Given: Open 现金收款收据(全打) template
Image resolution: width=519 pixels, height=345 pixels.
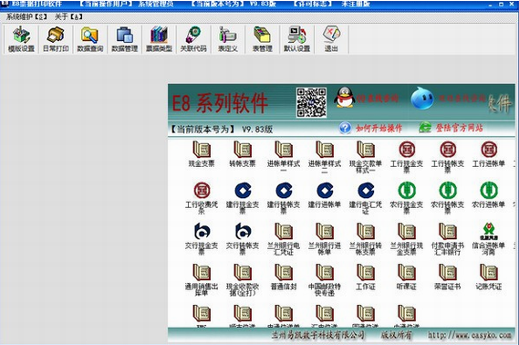Looking at the screenshot, I should [243, 280].
